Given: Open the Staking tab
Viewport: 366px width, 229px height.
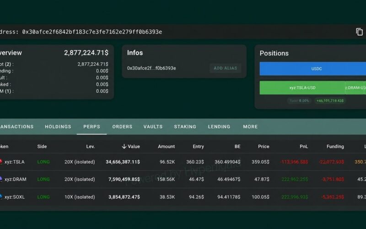Looking at the screenshot, I should point(185,127).
